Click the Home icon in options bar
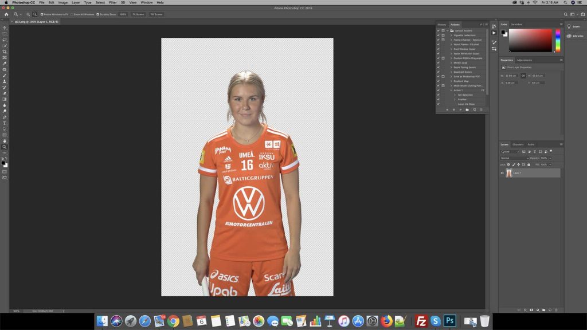 click(6, 14)
